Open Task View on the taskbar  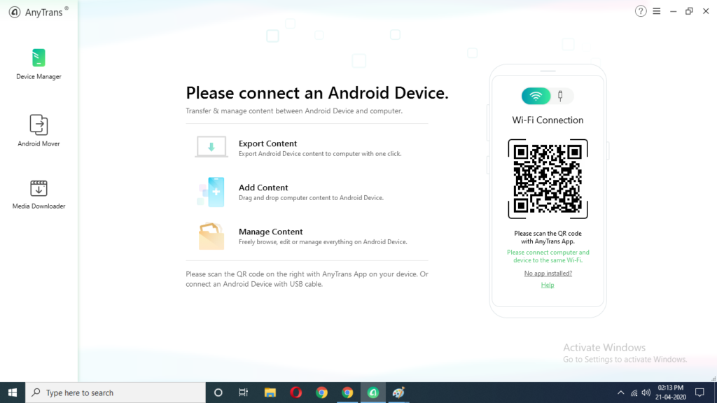pyautogui.click(x=243, y=393)
